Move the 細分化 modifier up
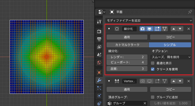 point(174,29)
